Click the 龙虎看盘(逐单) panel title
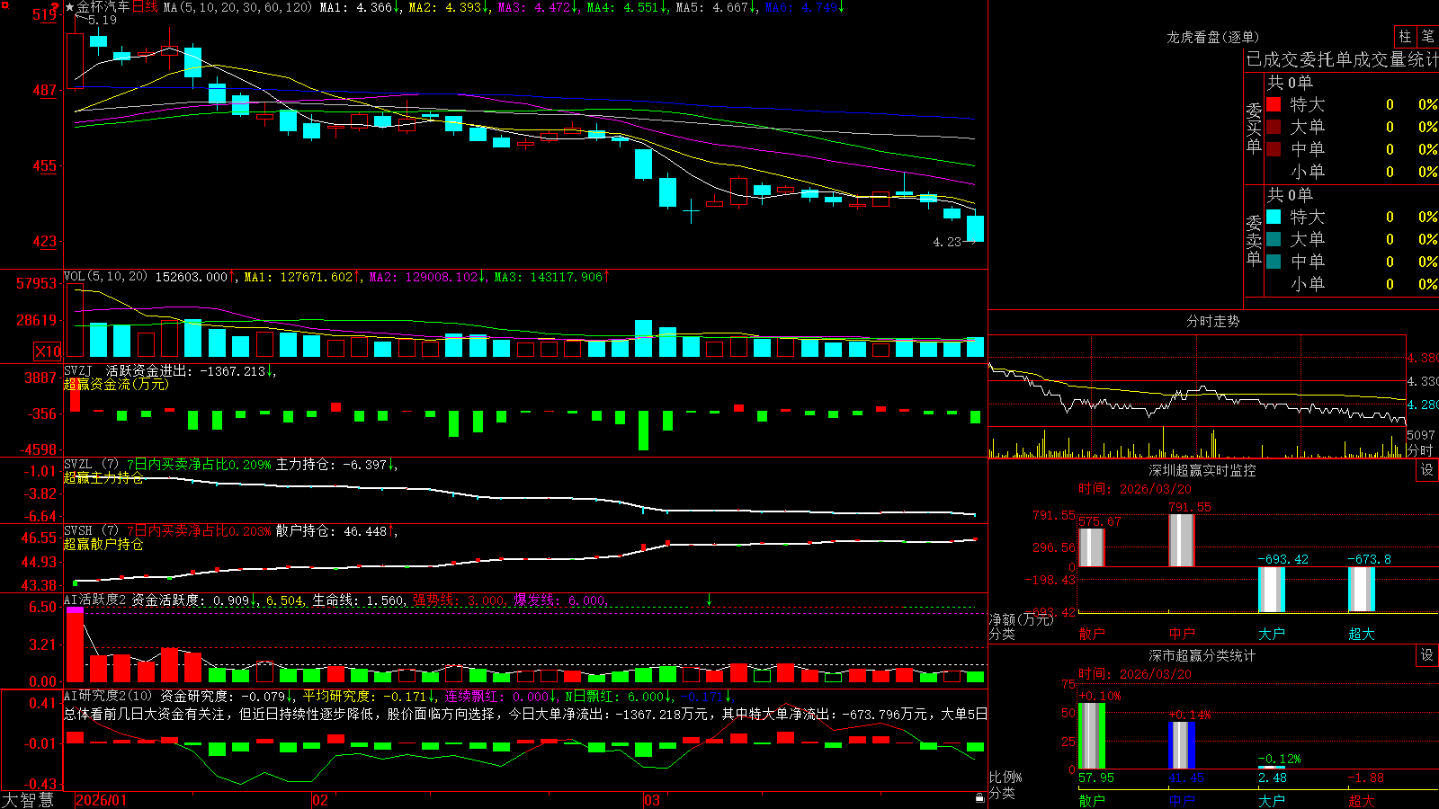The height and width of the screenshot is (809, 1439). pos(1212,37)
